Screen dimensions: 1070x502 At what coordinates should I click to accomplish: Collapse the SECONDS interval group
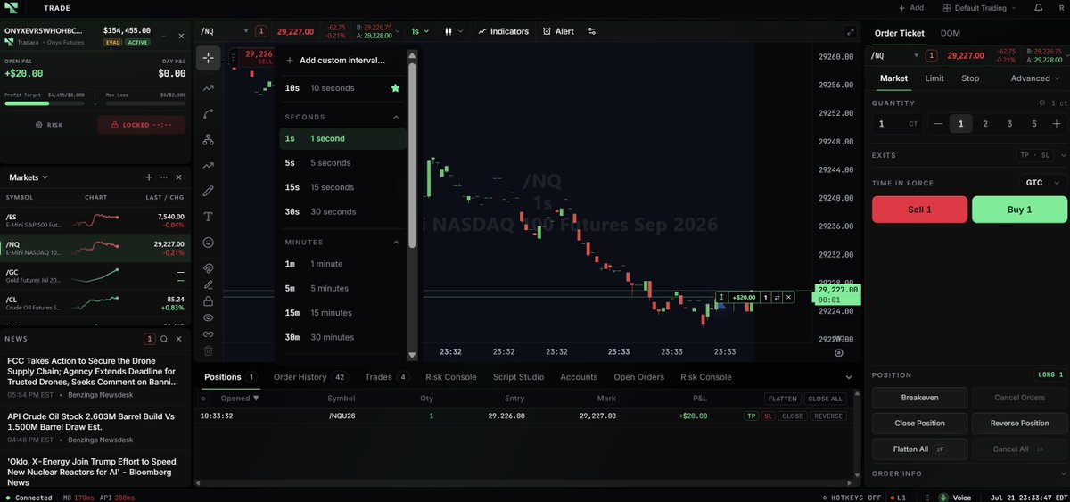coord(397,117)
